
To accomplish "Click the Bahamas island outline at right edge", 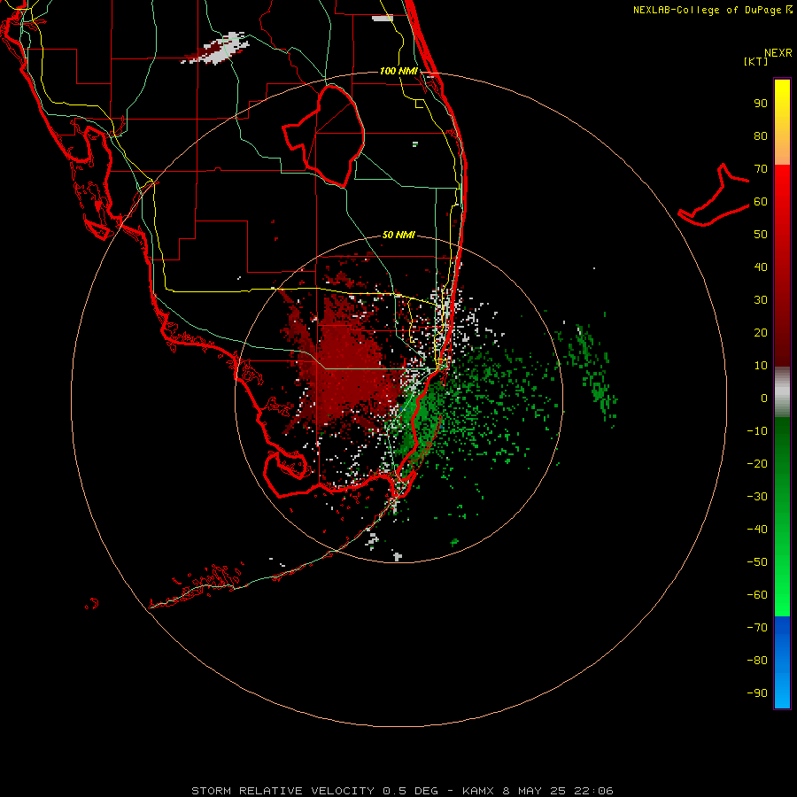I will click(714, 196).
